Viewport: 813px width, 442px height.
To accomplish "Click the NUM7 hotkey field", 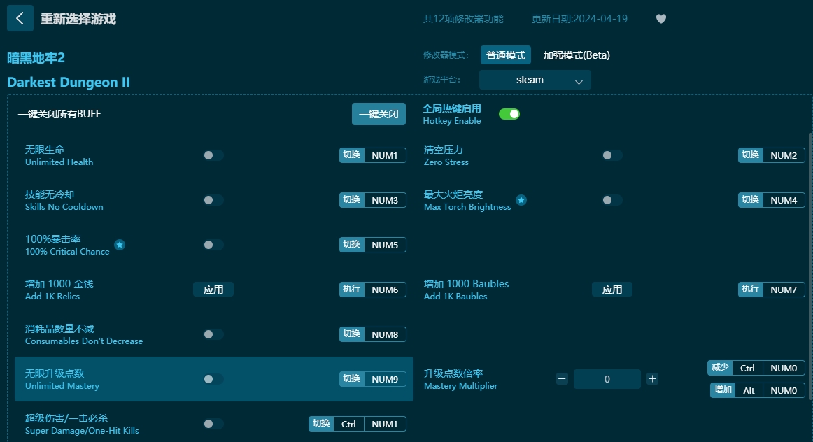I will [x=784, y=290].
